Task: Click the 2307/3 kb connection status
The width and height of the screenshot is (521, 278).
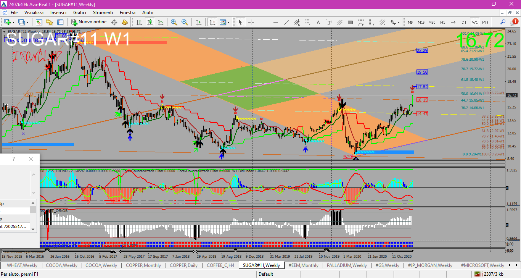Action: point(488,274)
